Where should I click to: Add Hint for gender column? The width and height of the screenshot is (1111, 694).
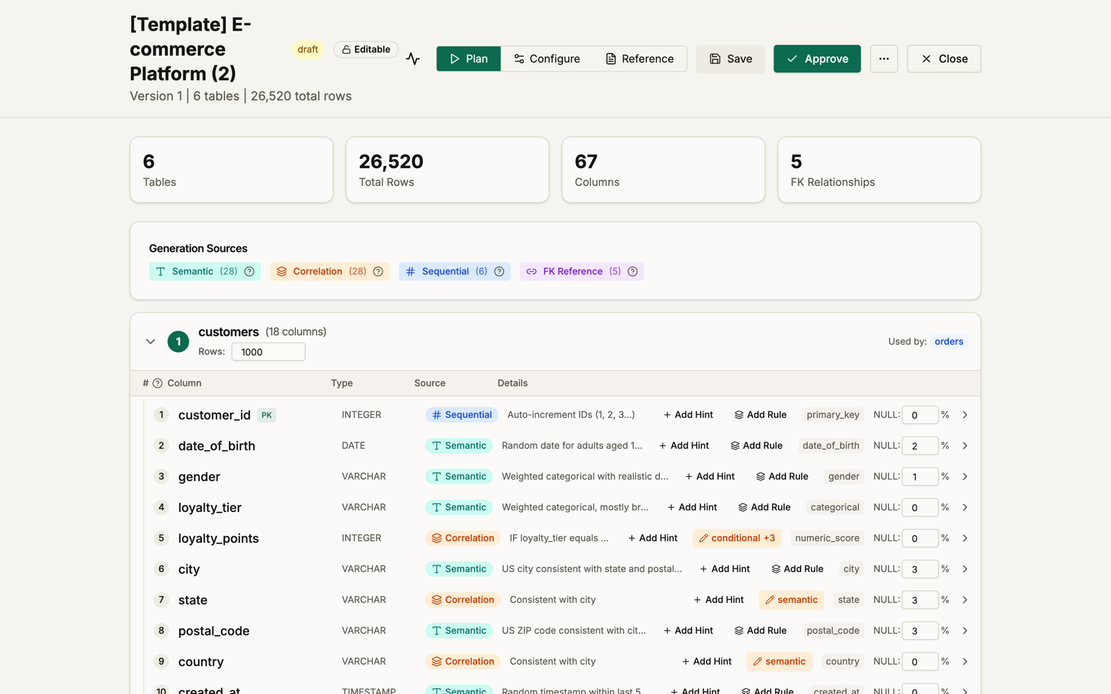tap(710, 477)
